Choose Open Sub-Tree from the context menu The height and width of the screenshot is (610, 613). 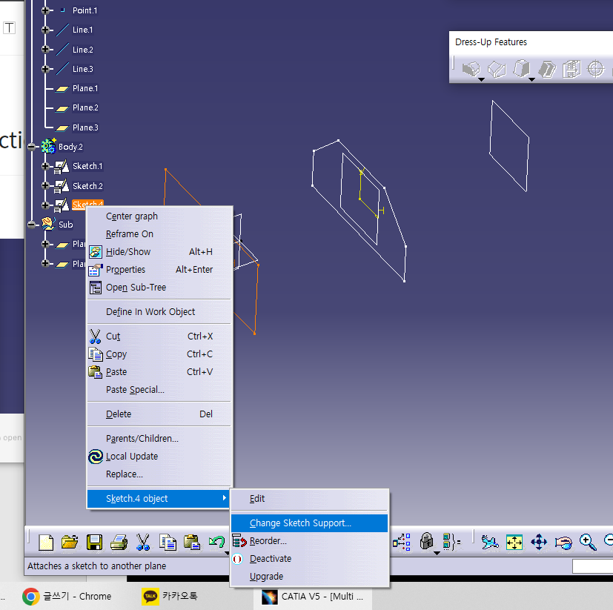coord(159,288)
